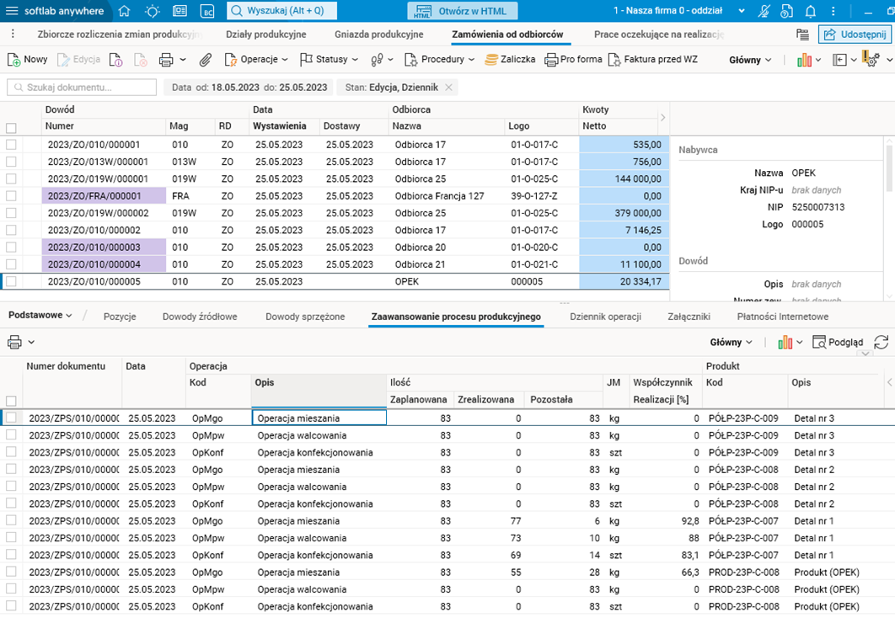Click the Zaliczka coins icon
The width and height of the screenshot is (895, 623).
(491, 60)
